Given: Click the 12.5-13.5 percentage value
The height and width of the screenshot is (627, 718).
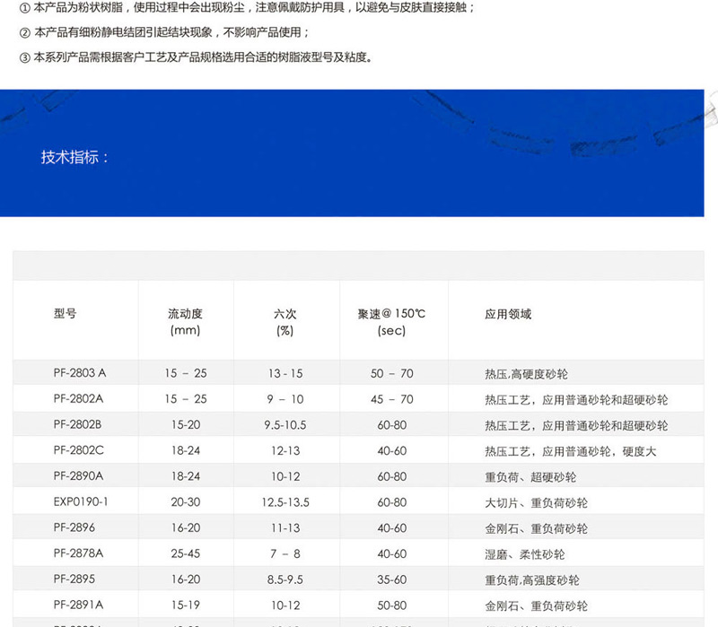Looking at the screenshot, I should point(285,502).
